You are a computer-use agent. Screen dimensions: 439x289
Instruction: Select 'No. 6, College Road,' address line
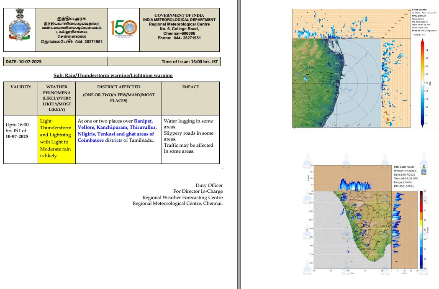tap(179, 29)
